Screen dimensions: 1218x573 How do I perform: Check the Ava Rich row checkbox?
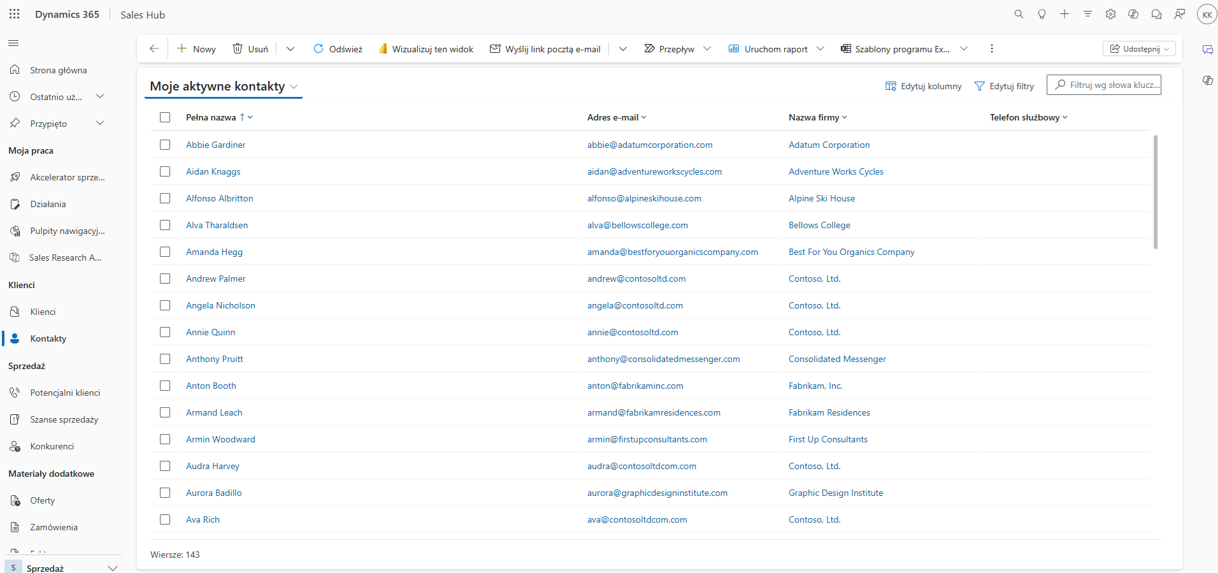point(165,519)
